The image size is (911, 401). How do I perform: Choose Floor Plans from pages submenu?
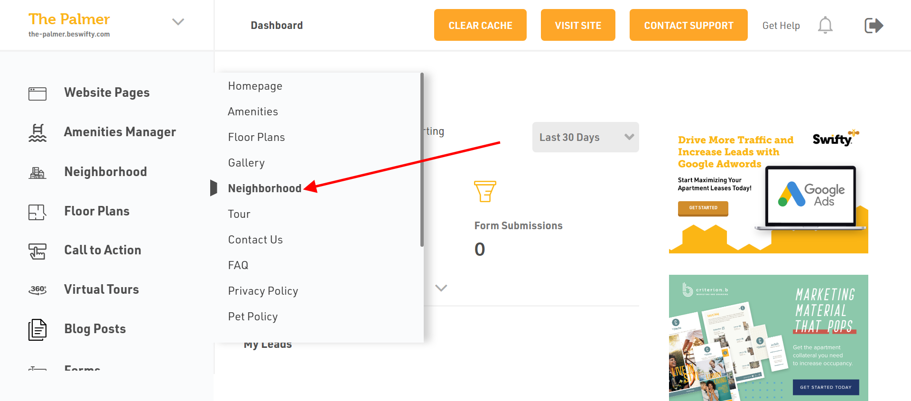point(256,137)
